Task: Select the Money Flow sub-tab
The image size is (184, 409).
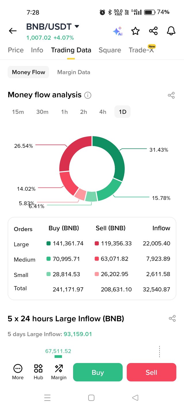Action: pyautogui.click(x=28, y=72)
